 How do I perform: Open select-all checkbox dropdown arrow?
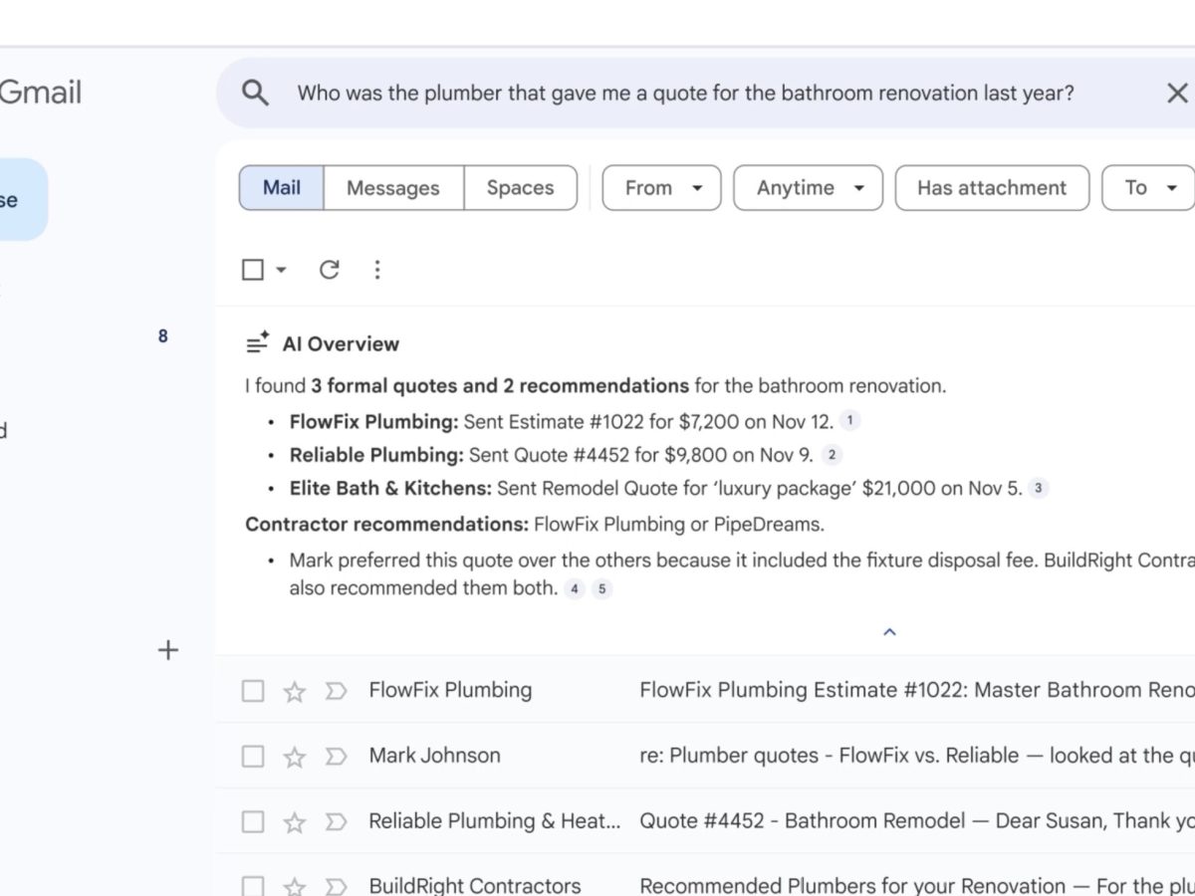281,270
